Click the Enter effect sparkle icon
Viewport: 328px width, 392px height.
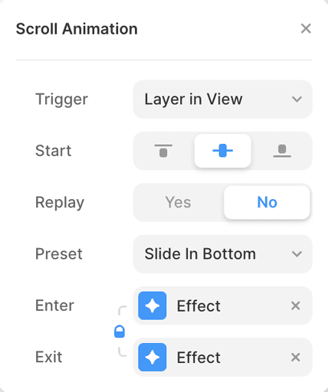pyautogui.click(x=153, y=305)
